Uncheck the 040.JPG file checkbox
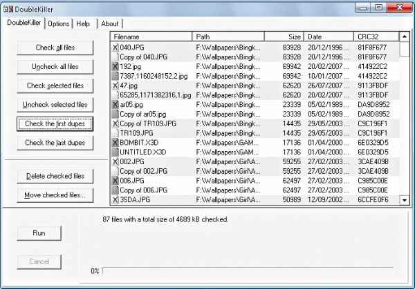This screenshot has height=289, width=415. click(x=115, y=48)
